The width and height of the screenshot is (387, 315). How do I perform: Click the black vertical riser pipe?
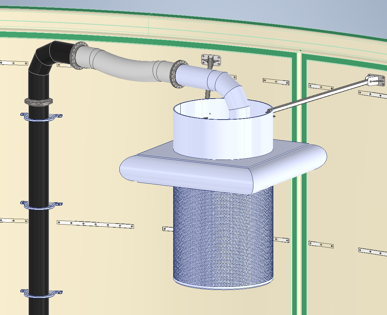coord(38,163)
